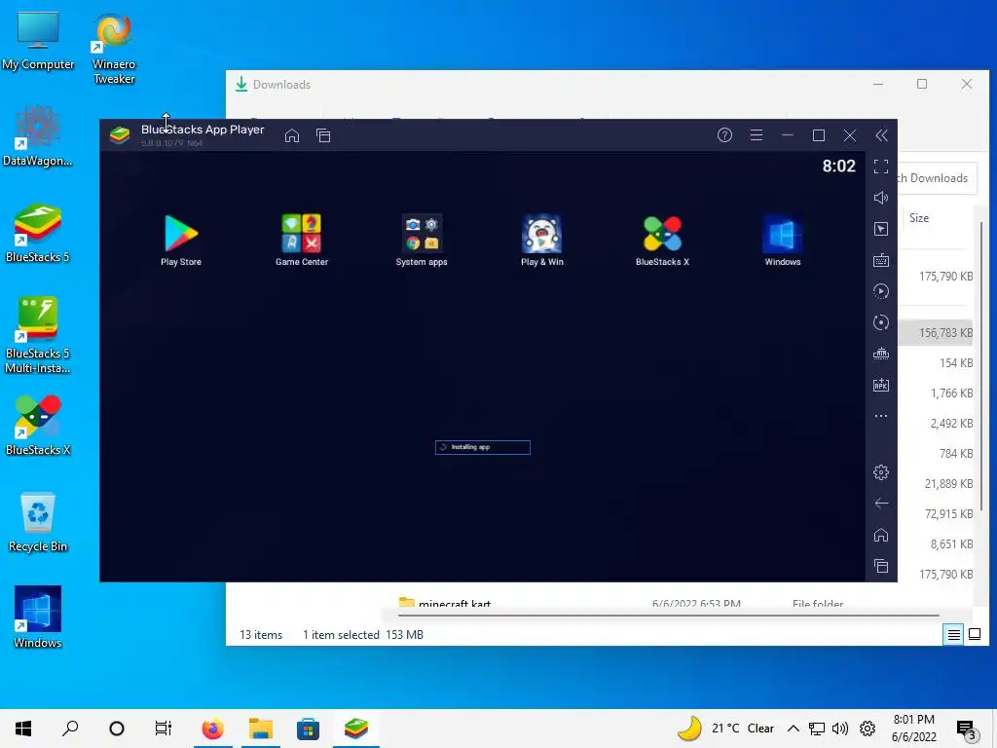Select the DataWagon desktop shortcut
The width and height of the screenshot is (997, 748).
pos(38,136)
